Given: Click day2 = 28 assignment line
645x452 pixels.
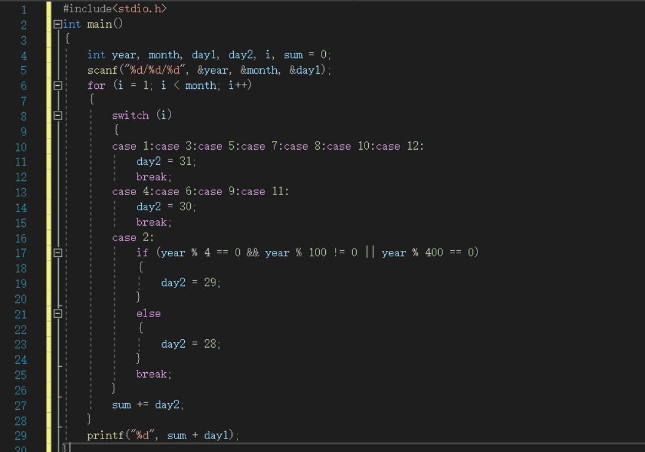Looking at the screenshot, I should click(x=191, y=344).
